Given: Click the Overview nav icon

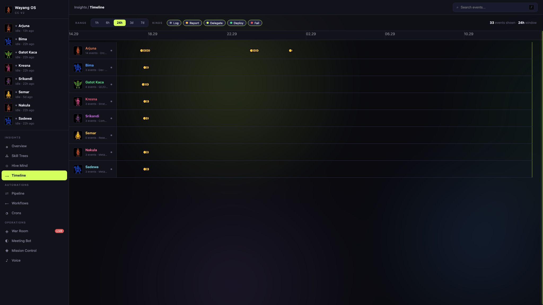Looking at the screenshot, I should pos(7,146).
